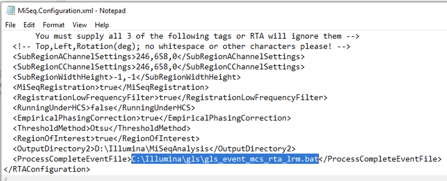This screenshot has width=447, height=181.
Task: Open the Edit menu
Action: pyautogui.click(x=29, y=25)
